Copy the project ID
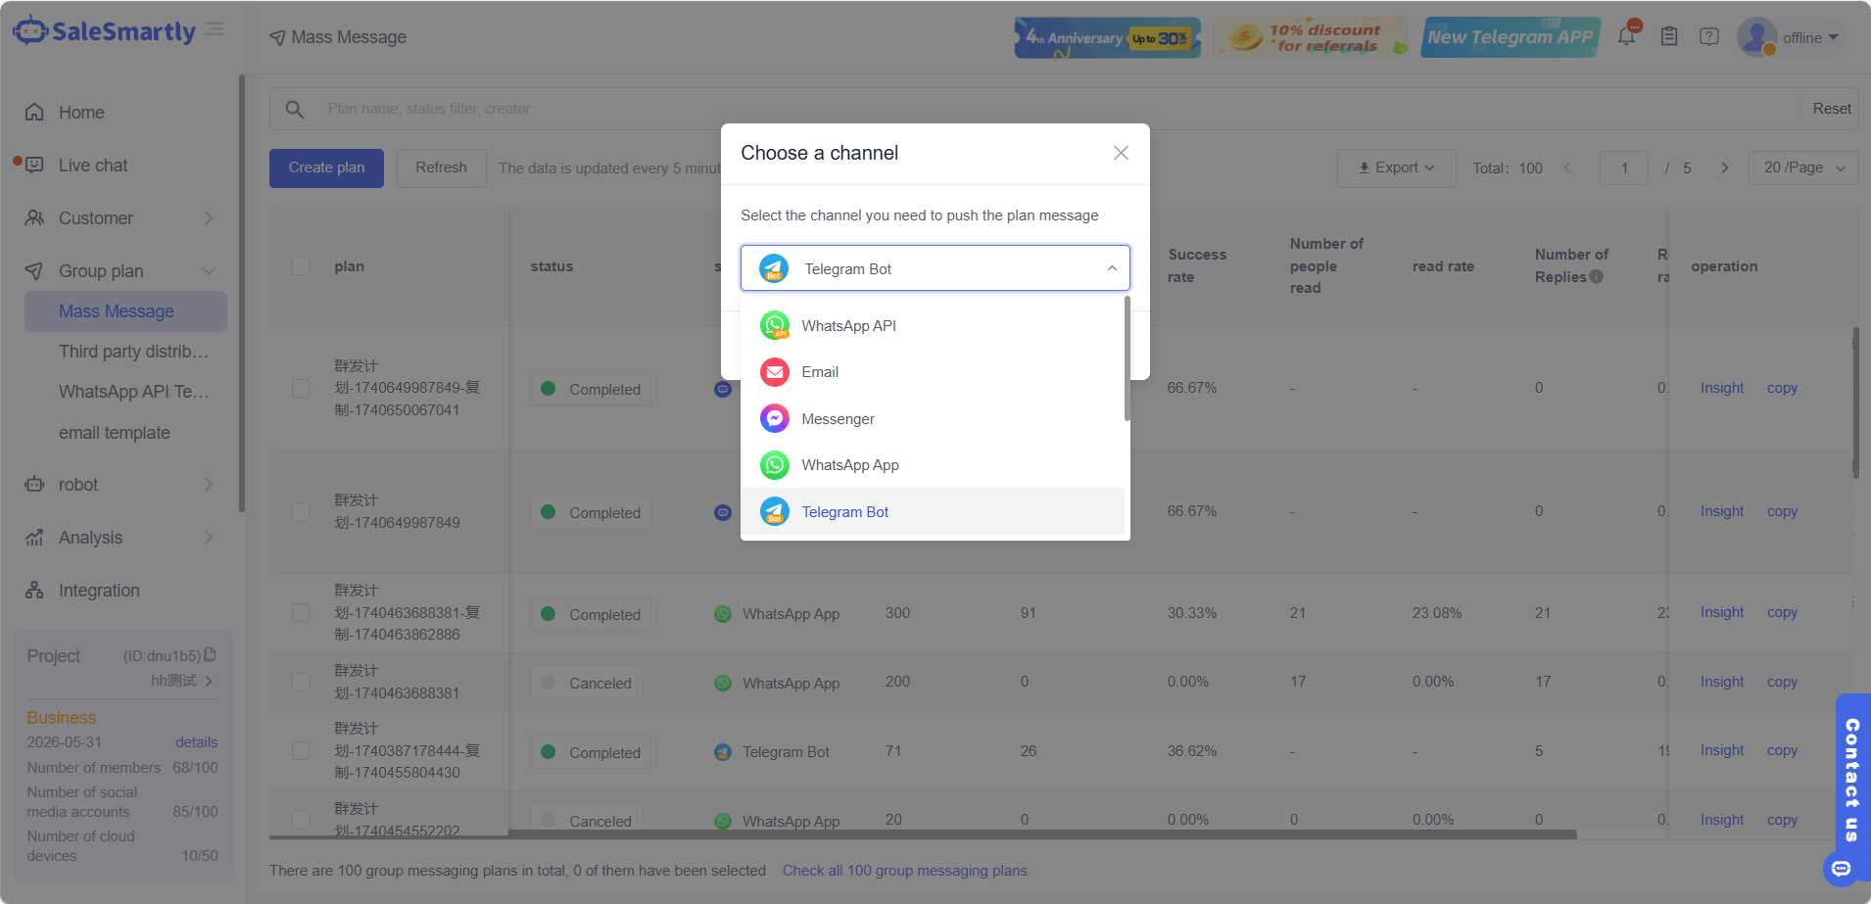 tap(210, 655)
